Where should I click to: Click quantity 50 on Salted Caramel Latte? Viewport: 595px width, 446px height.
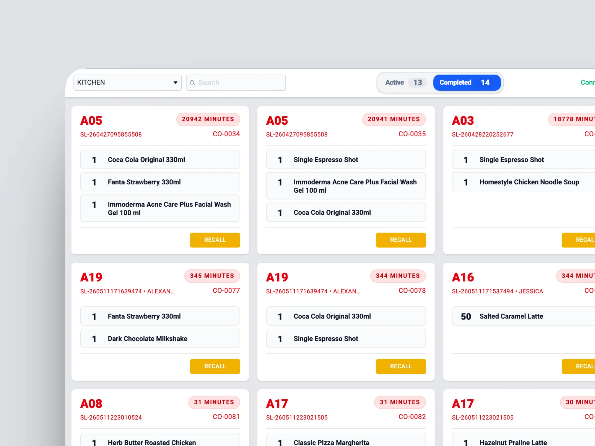pyautogui.click(x=466, y=317)
